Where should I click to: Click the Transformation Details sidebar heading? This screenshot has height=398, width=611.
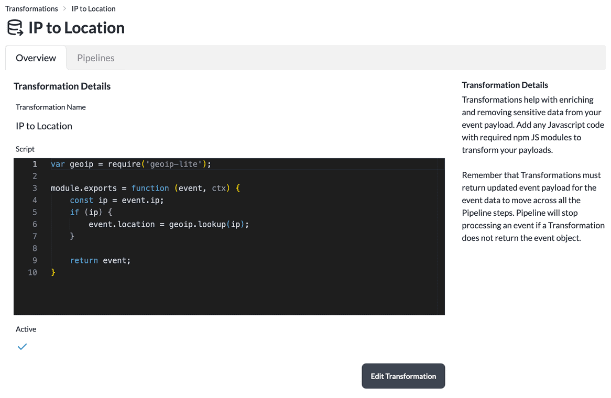point(505,84)
